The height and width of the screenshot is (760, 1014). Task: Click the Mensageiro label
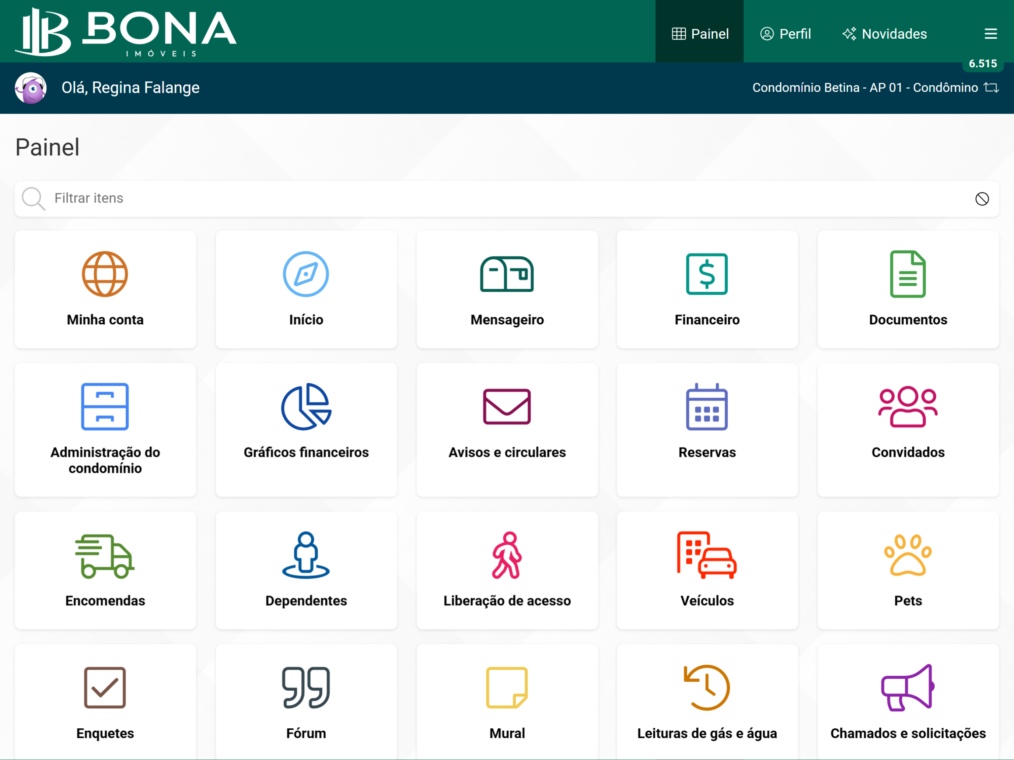coord(507,320)
